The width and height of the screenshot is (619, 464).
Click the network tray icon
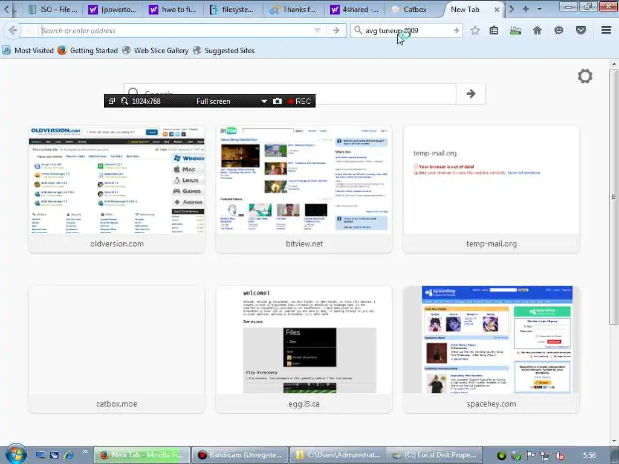point(545,456)
